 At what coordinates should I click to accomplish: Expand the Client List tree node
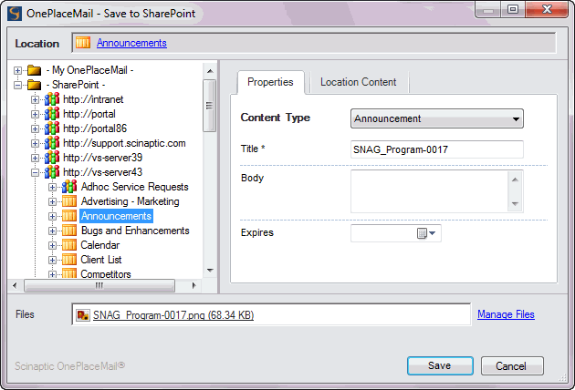point(53,260)
